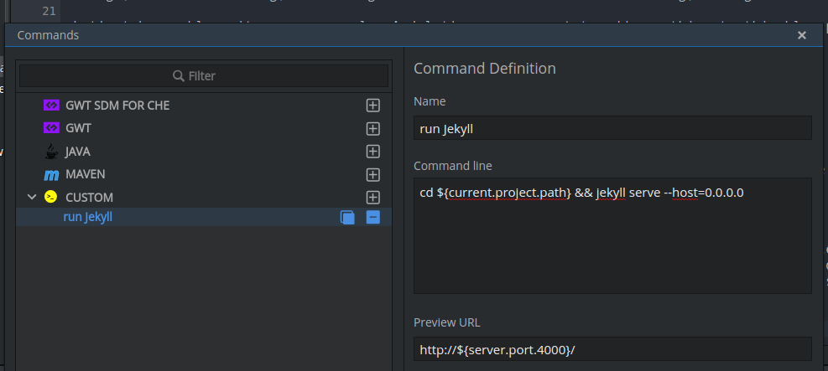Click the Command Definition heading
Viewport: 828px width, 371px height.
[484, 69]
